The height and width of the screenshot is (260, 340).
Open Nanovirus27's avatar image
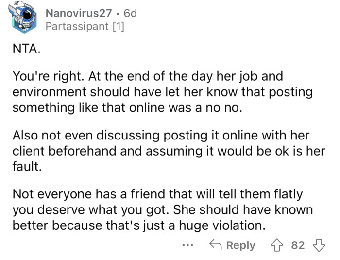pos(24,19)
